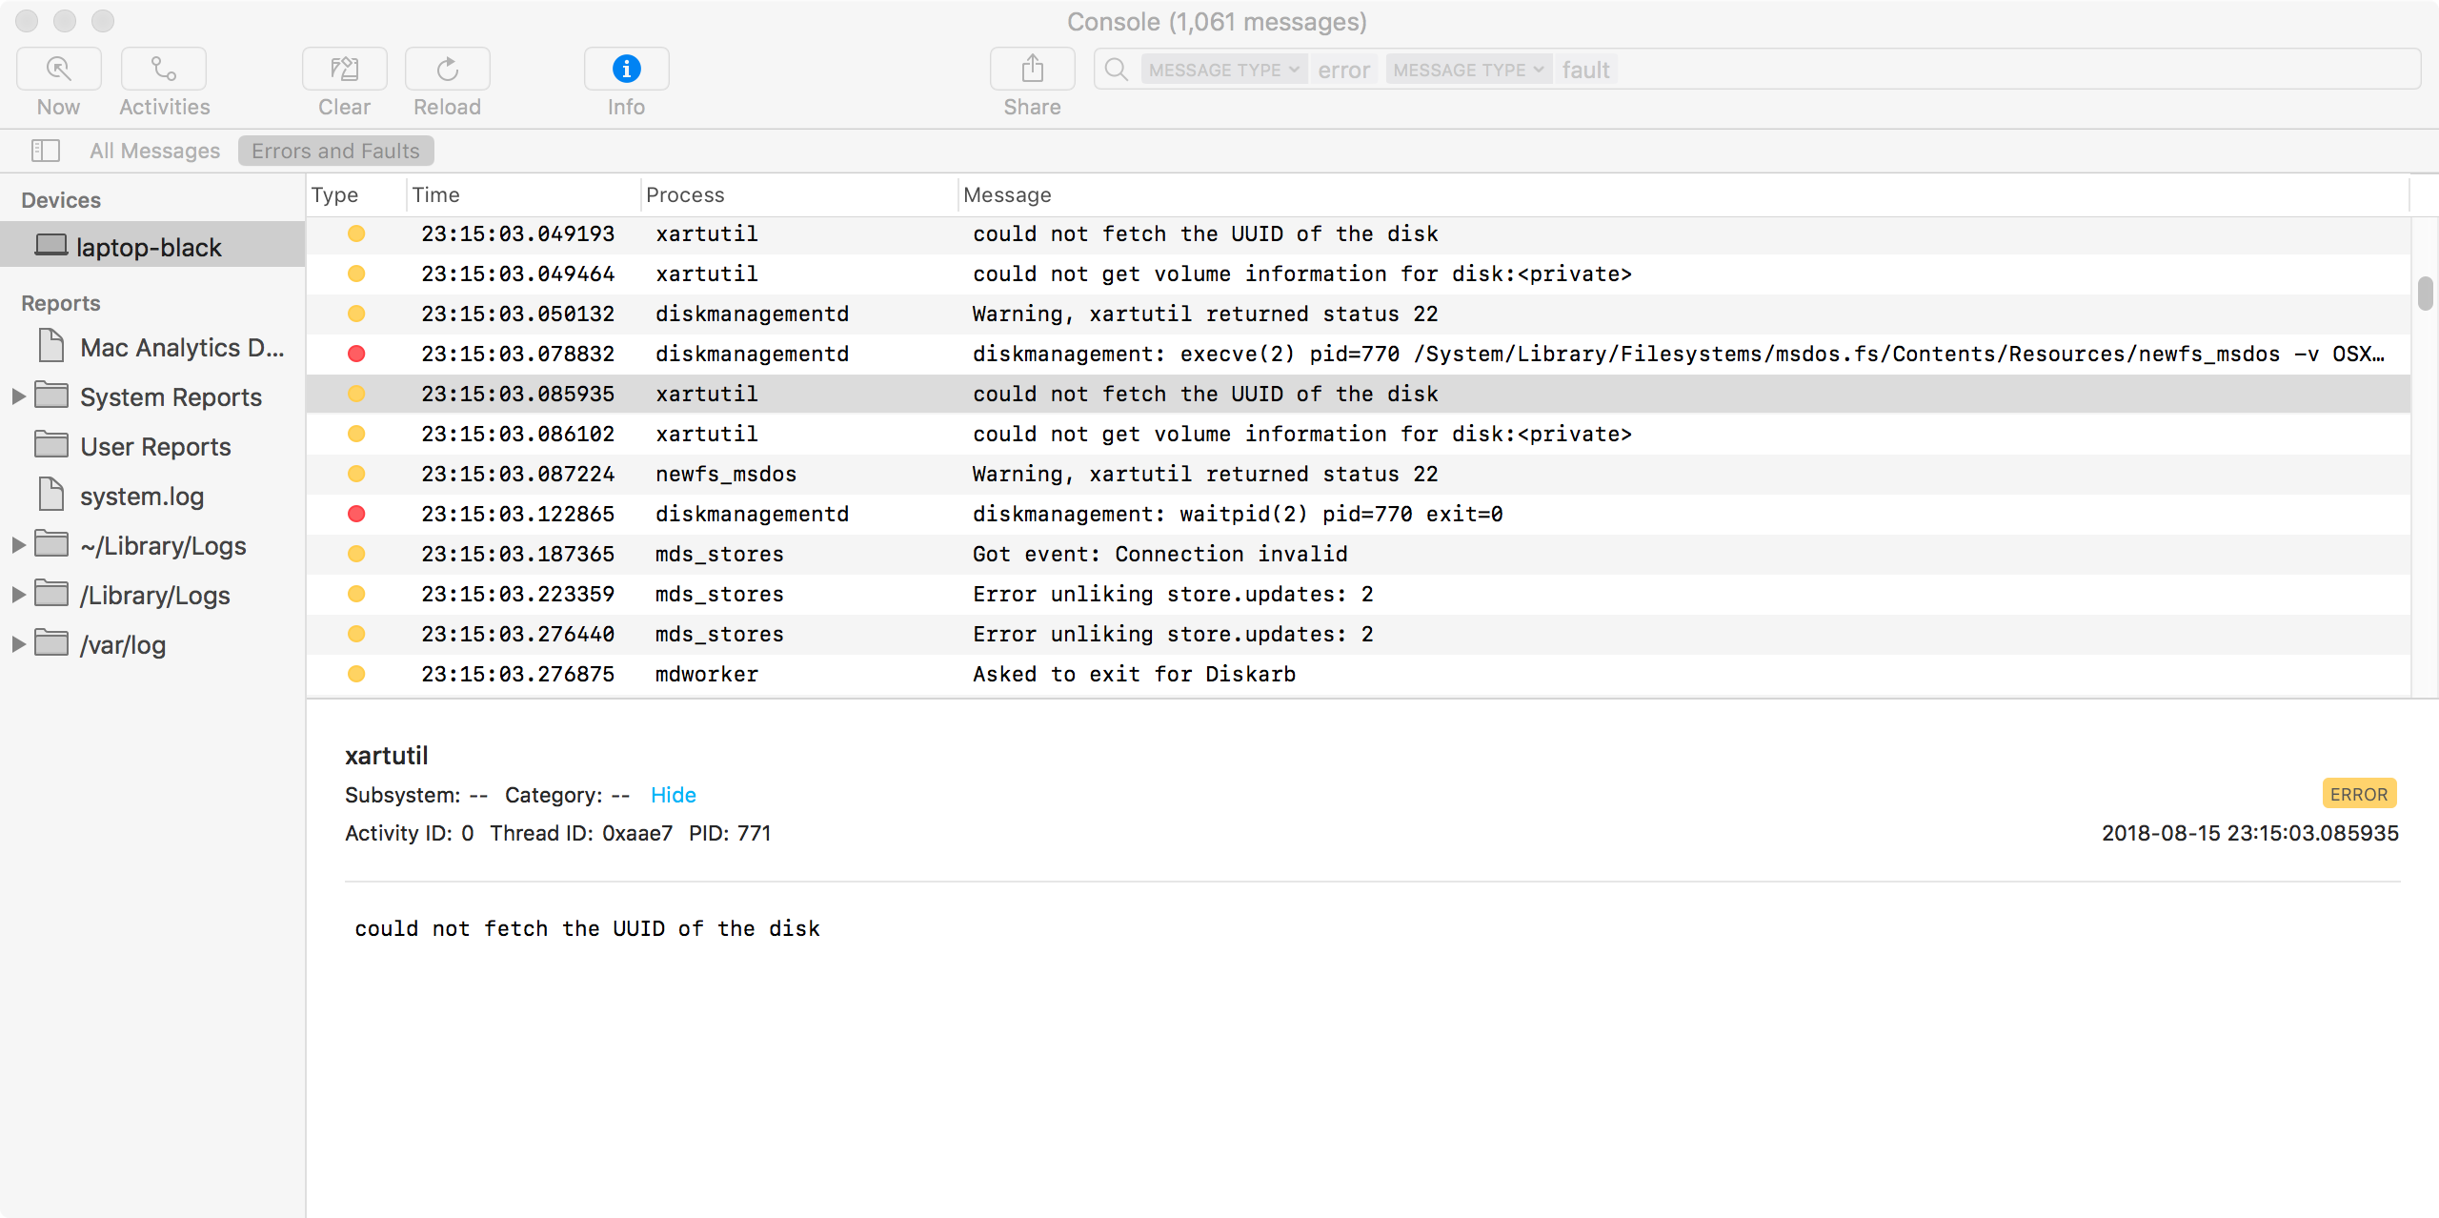
Task: Select the diskmanagementd waitpid fault row
Action: (x=1237, y=514)
